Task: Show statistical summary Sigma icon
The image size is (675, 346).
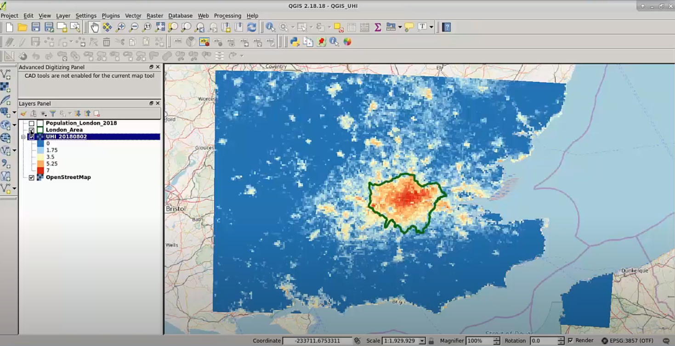Action: (378, 27)
